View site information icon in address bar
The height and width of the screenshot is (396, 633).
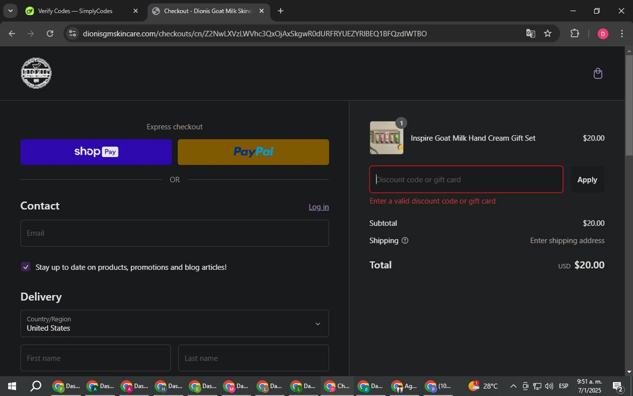click(x=73, y=33)
